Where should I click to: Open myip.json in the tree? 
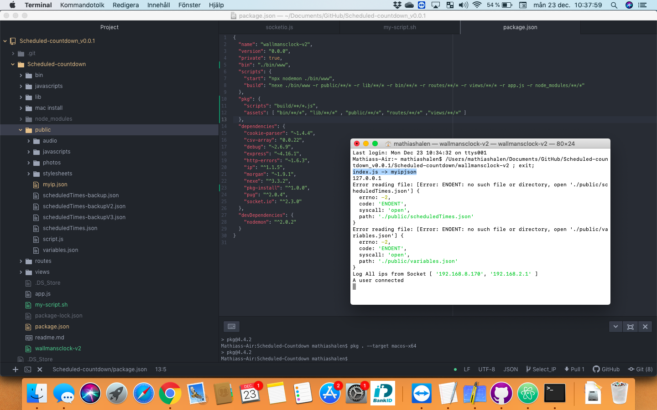click(x=55, y=184)
